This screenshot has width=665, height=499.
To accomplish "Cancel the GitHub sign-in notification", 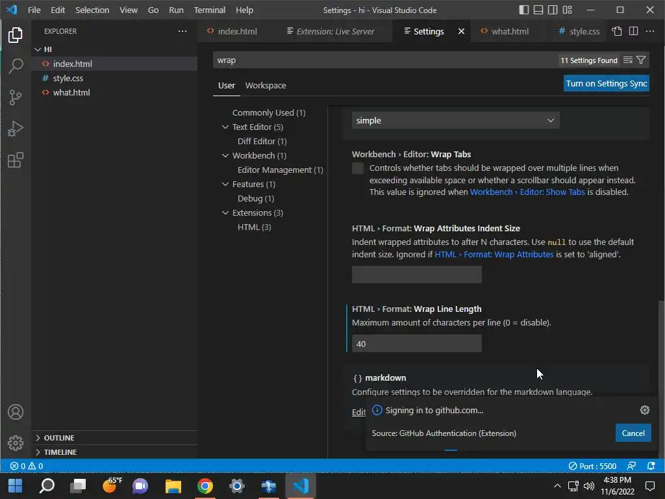I will [633, 433].
